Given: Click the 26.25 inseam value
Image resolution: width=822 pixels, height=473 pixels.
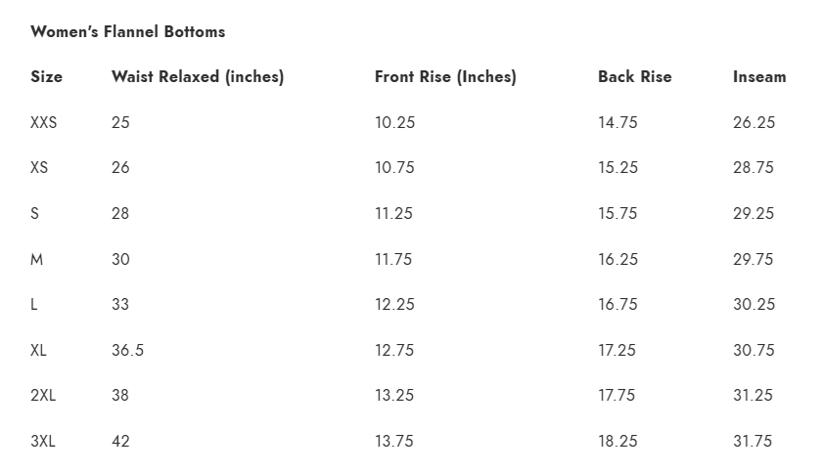Looking at the screenshot, I should click(x=753, y=122).
